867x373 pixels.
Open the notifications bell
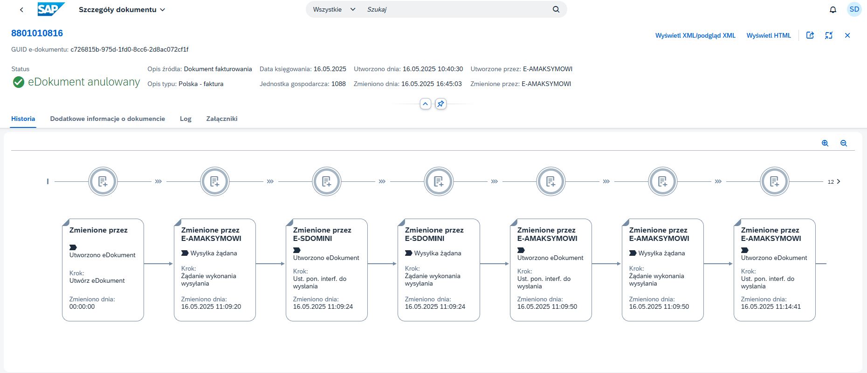tap(833, 10)
